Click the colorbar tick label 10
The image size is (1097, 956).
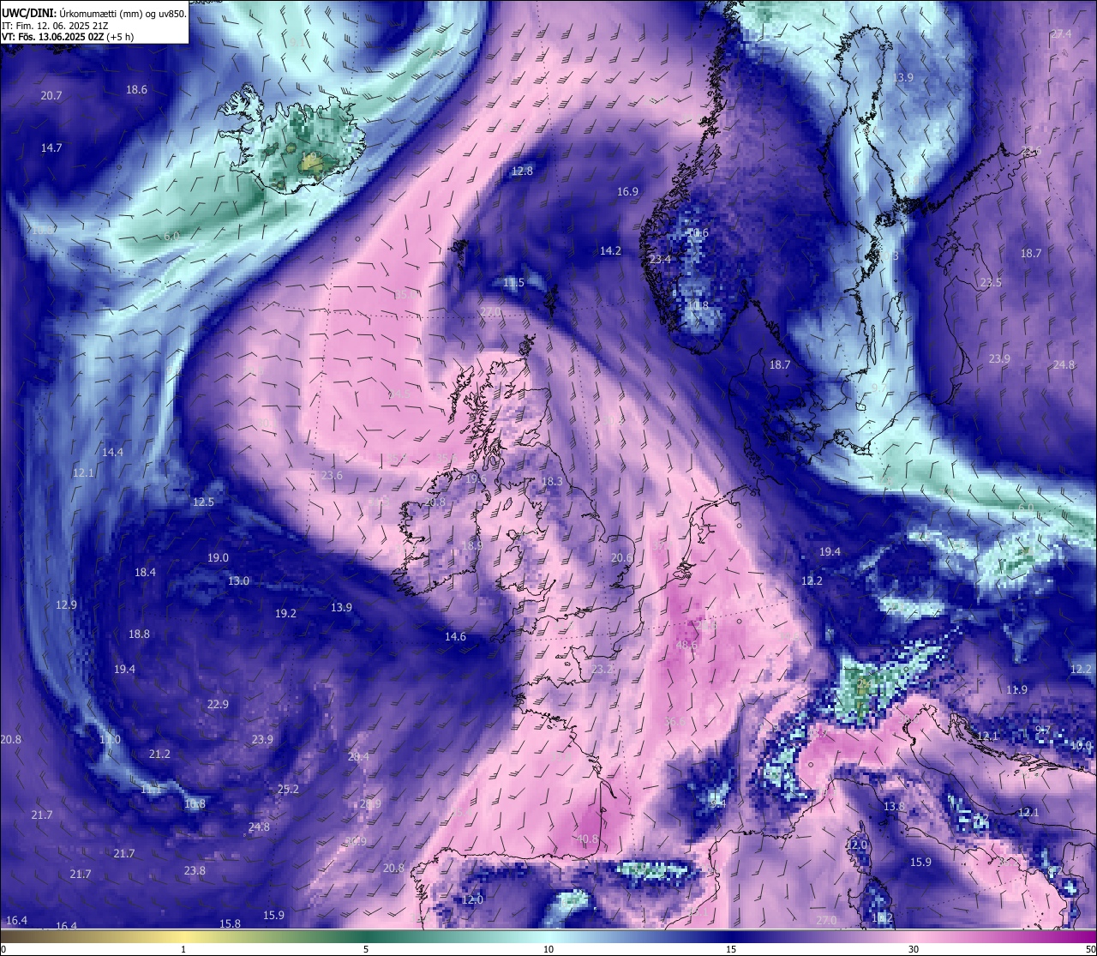click(x=548, y=949)
